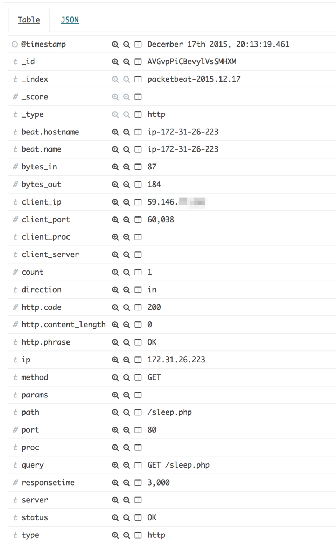Select the Table tab
Viewport: 336px width, 555px height.
[x=29, y=20]
